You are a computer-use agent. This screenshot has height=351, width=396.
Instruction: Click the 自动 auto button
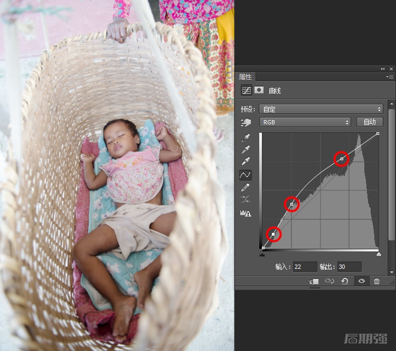coord(370,122)
